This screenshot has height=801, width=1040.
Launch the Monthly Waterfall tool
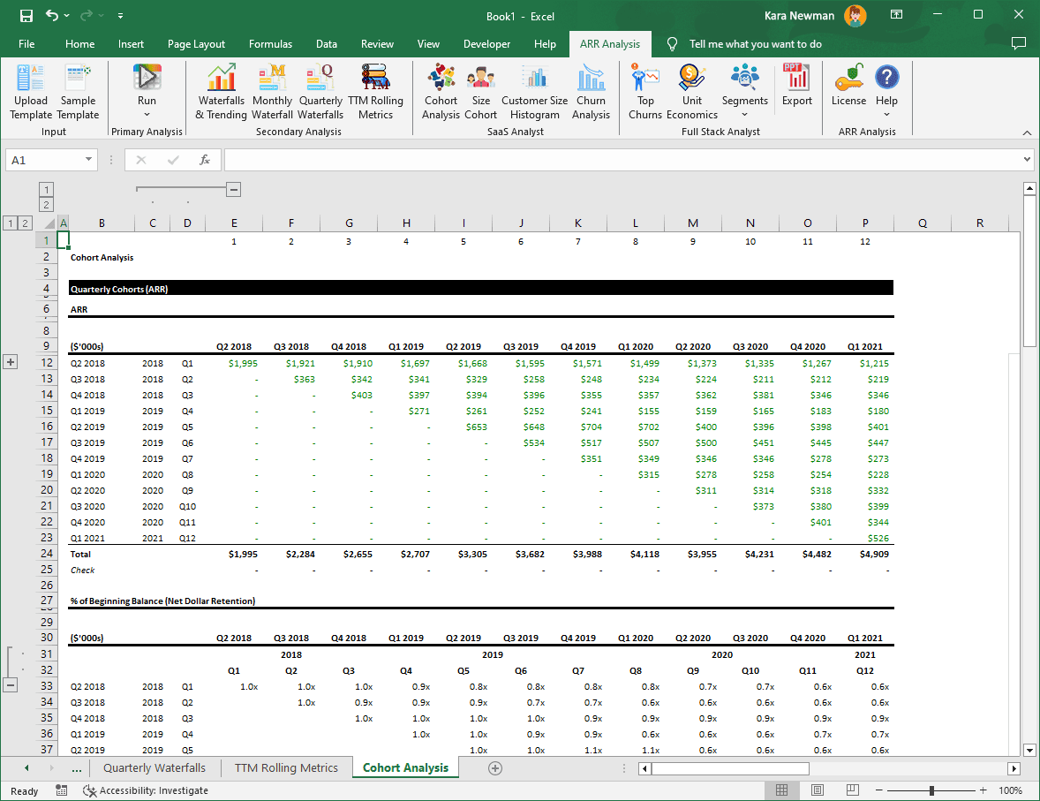pyautogui.click(x=272, y=91)
